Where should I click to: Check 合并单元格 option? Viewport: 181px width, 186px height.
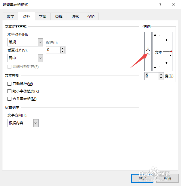[9, 99]
